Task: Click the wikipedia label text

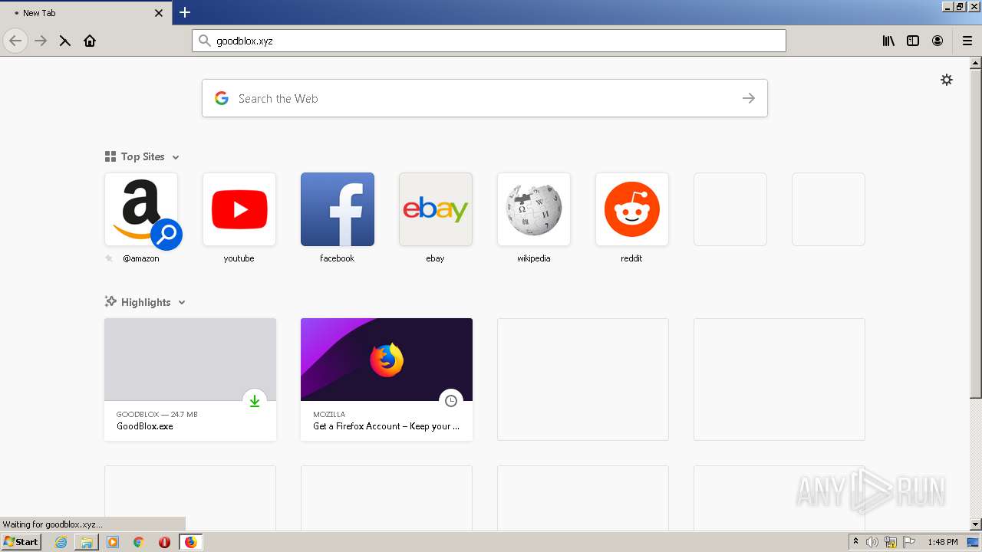Action: click(534, 258)
